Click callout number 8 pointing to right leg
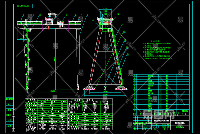Viewport: 200px width, 134px height. (x=87, y=15)
